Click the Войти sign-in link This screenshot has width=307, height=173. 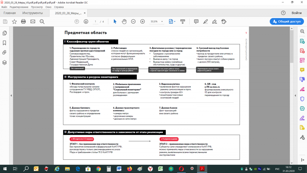[x=296, y=13]
